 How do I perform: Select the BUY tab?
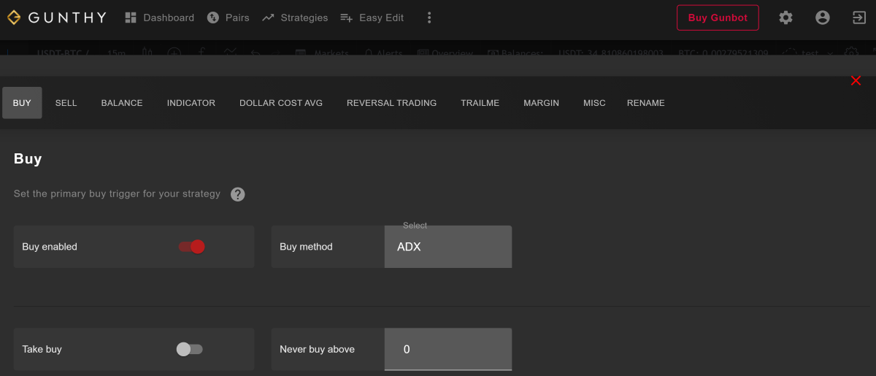point(22,103)
